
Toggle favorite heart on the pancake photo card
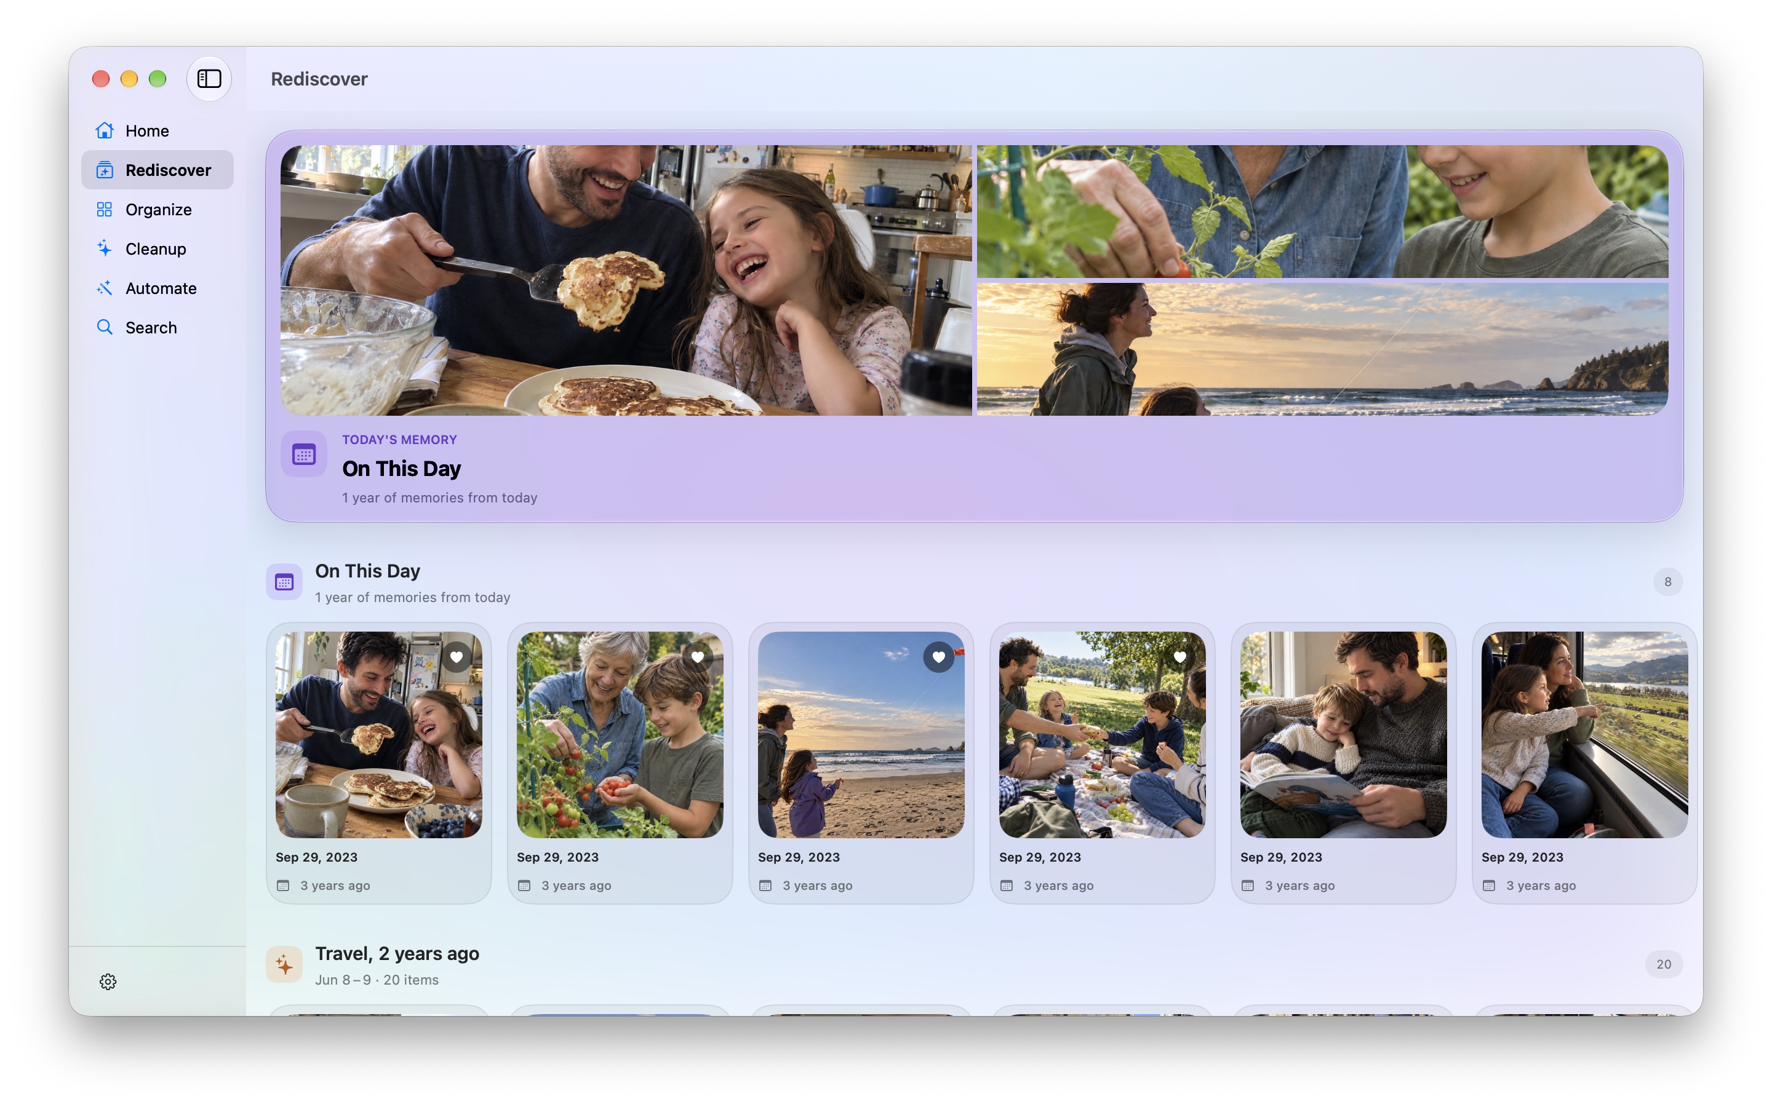pyautogui.click(x=456, y=657)
